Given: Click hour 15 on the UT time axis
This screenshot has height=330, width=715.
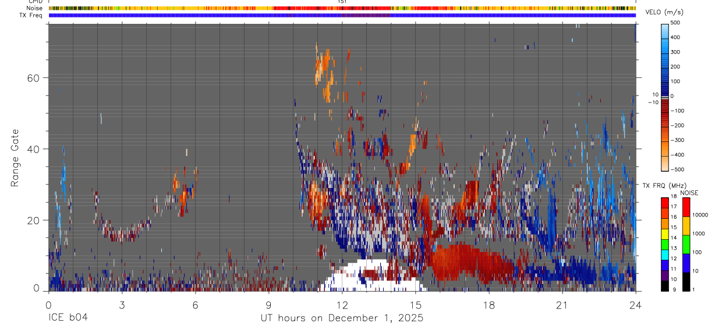Looking at the screenshot, I should [x=415, y=304].
